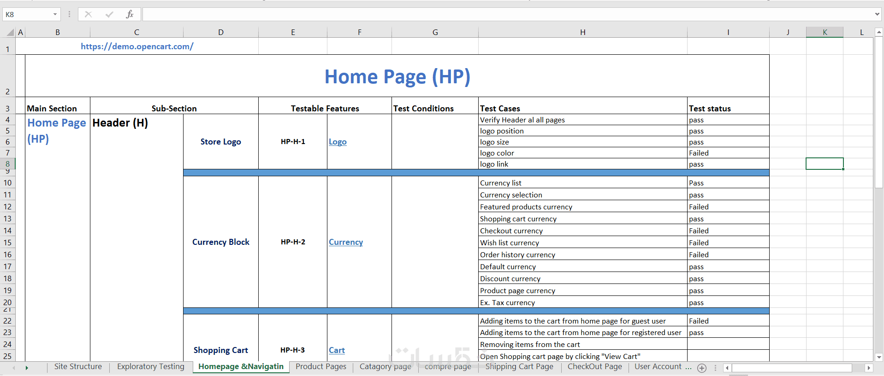Click the Cancel X icon in formula bar
This screenshot has height=376, width=884.
[88, 14]
